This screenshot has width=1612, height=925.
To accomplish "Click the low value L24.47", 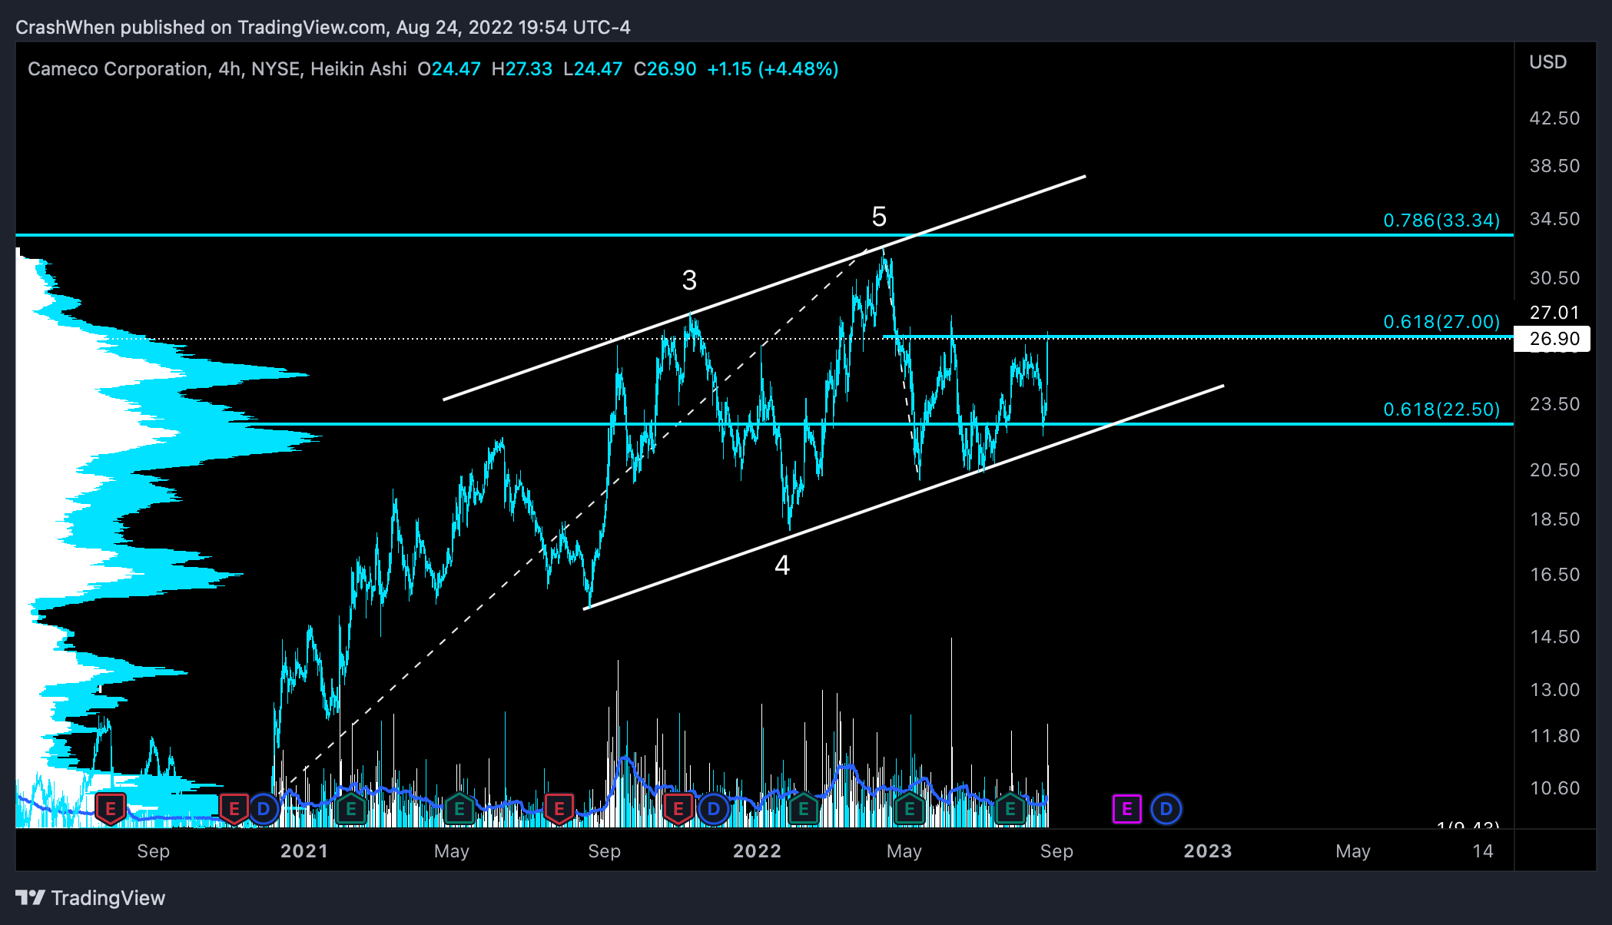I will pyautogui.click(x=592, y=69).
